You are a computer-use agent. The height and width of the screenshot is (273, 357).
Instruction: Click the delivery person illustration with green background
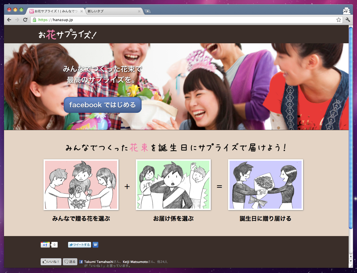173,185
